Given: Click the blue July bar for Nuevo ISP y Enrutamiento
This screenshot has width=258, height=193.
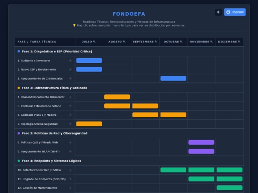Looking at the screenshot, I should tap(89, 70).
